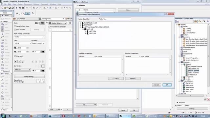Open the File menu
The width and height of the screenshot is (210, 118).
click(x=5, y=4)
